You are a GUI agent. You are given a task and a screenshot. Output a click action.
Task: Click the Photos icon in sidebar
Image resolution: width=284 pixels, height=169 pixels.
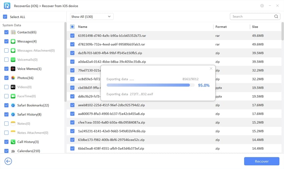click(x=13, y=78)
